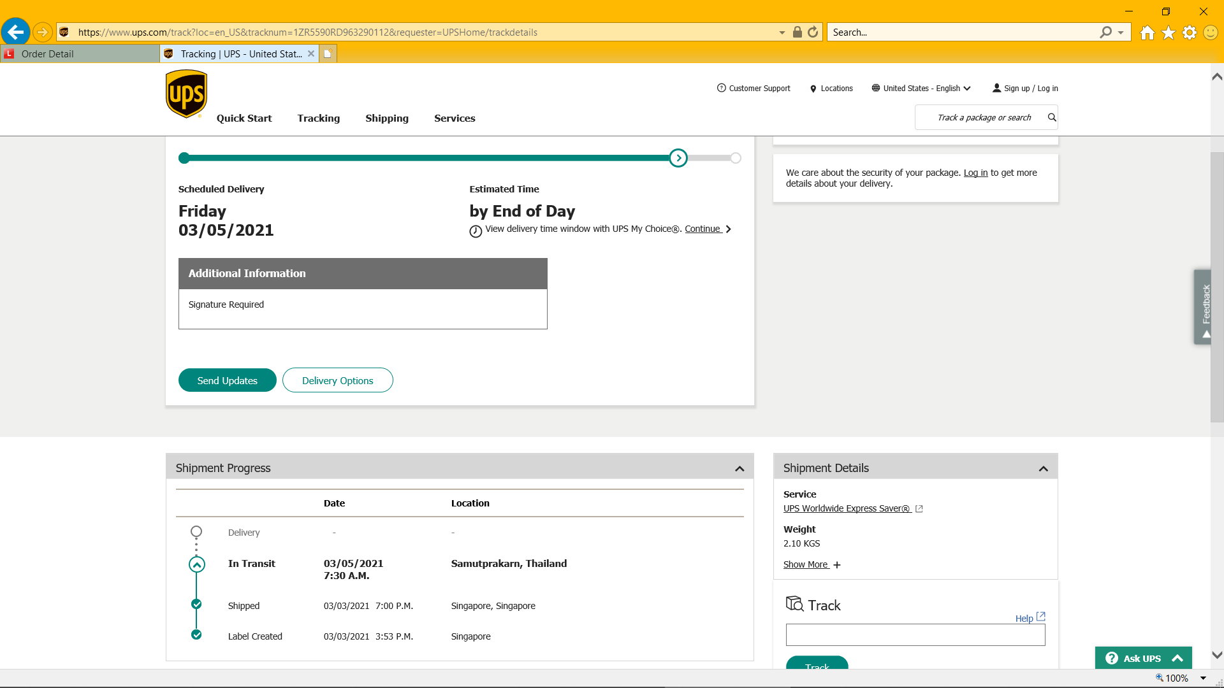Switch to the Order Detail tab

(80, 54)
